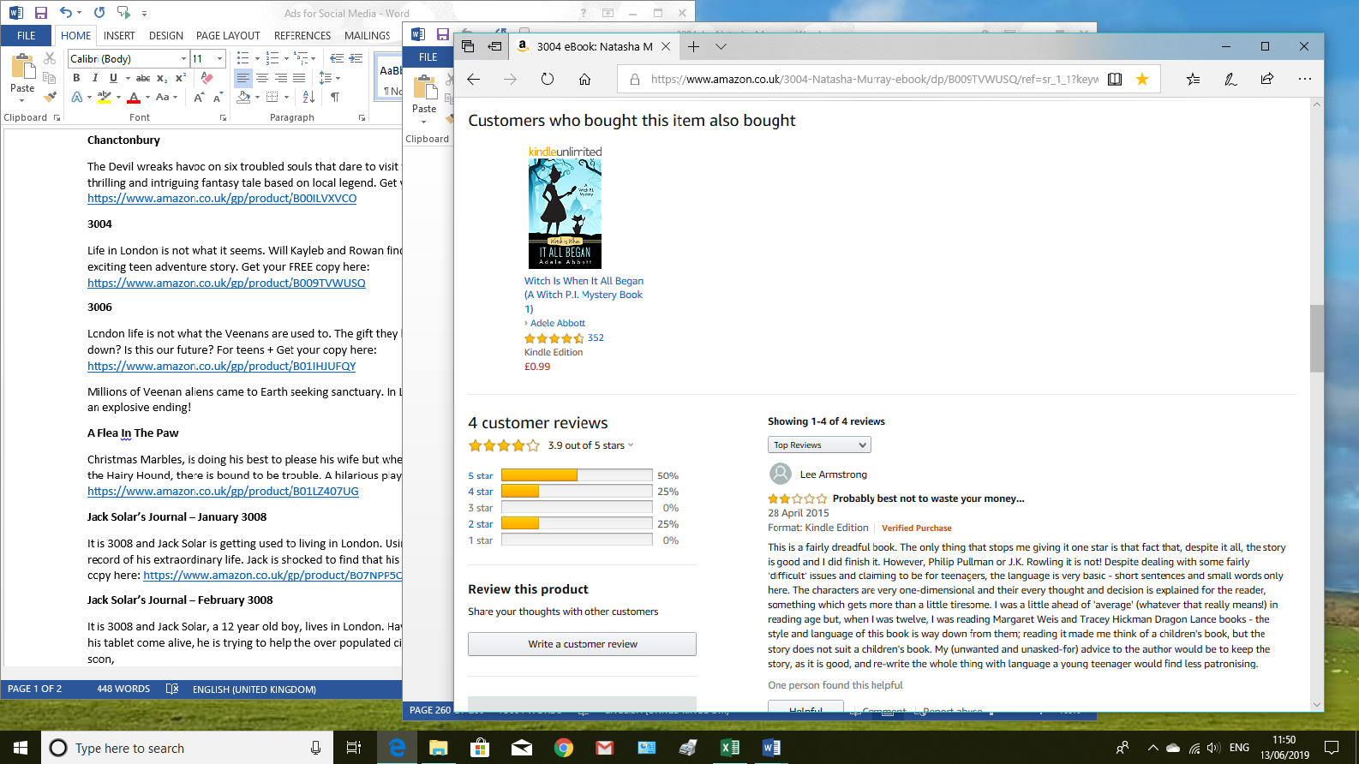The width and height of the screenshot is (1359, 764).
Task: Expand the Top Reviews sort dropdown
Action: [x=818, y=445]
